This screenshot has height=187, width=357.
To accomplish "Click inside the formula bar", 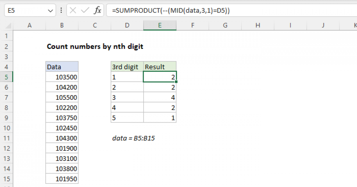I will click(178, 10).
